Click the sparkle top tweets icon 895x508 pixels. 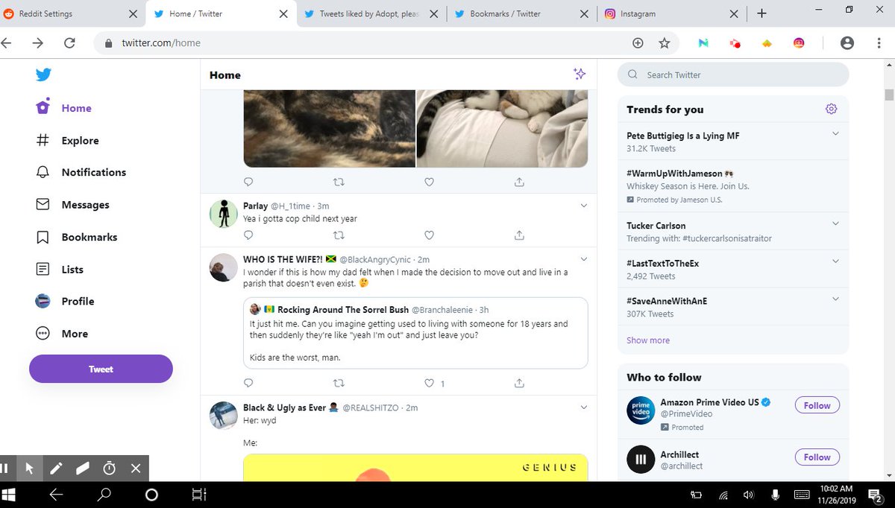tap(579, 74)
